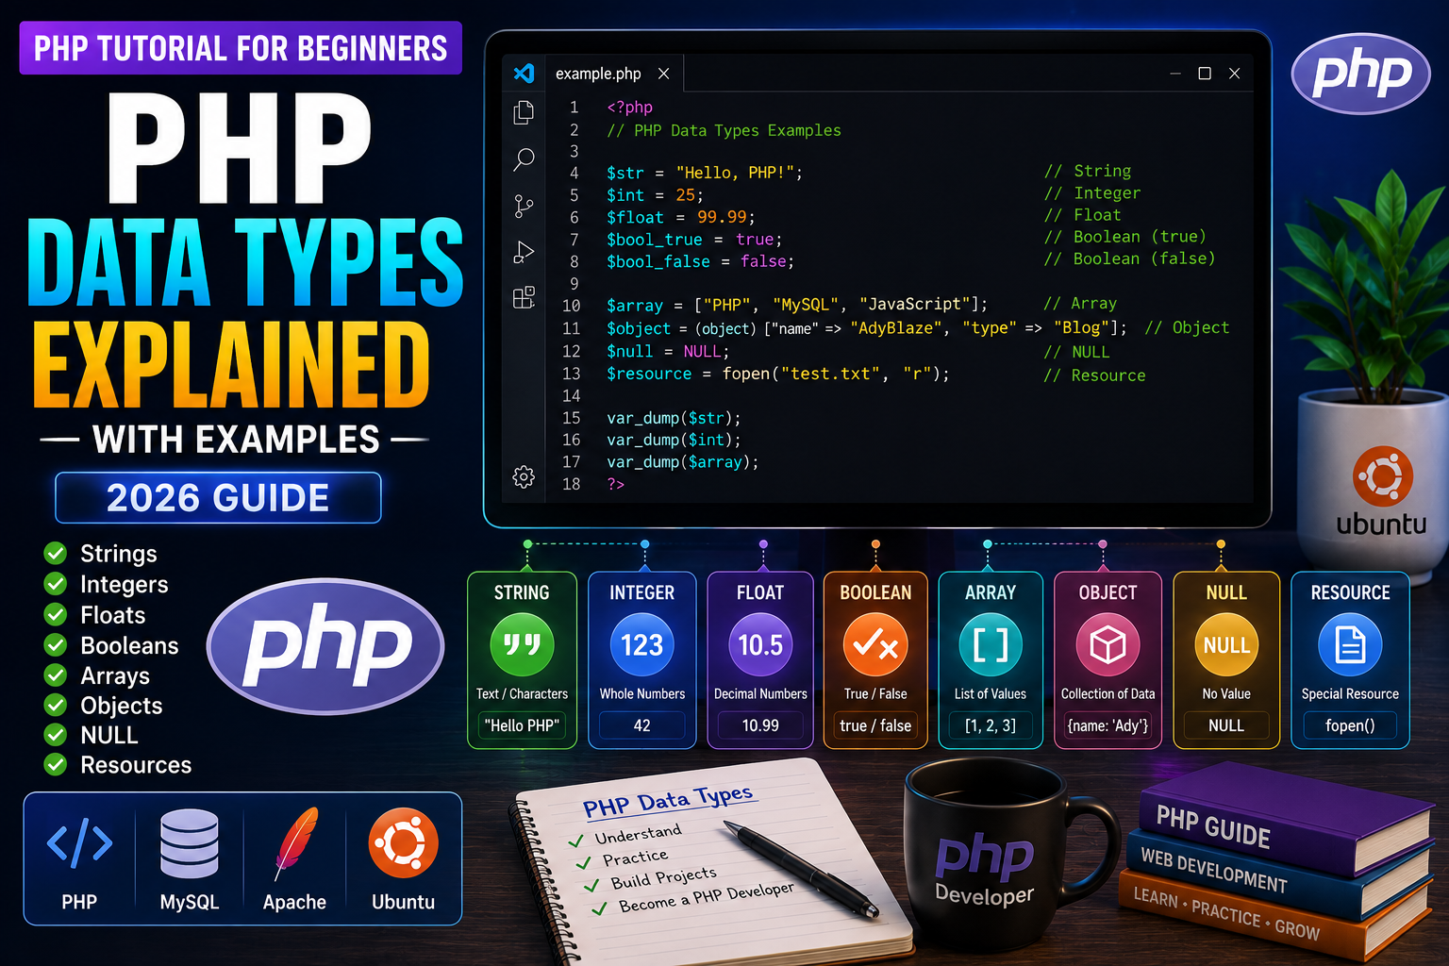Click the PHP TUTORIAL FOR BEGINNERS banner
The height and width of the screenshot is (966, 1449).
[241, 48]
